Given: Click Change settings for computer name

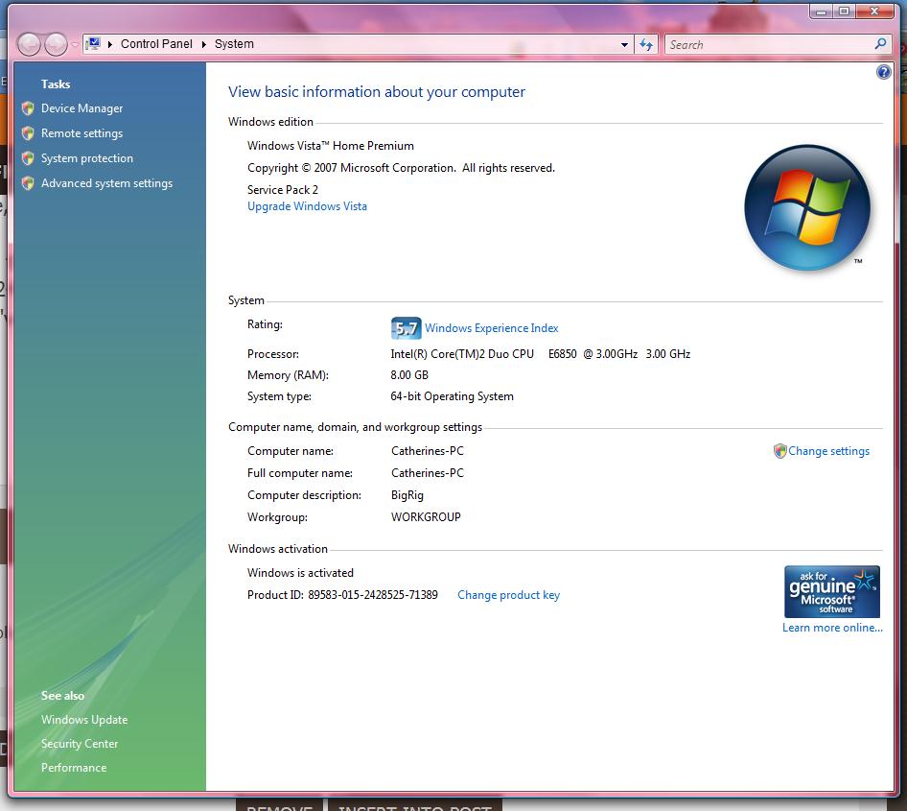Looking at the screenshot, I should click(x=828, y=451).
